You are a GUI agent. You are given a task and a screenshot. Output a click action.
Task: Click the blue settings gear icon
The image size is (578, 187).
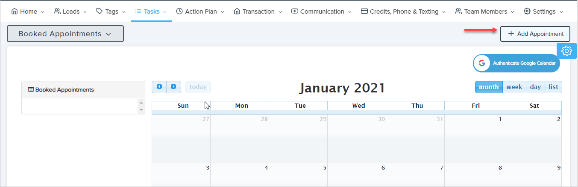[566, 51]
